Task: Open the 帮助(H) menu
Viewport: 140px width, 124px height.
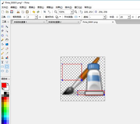Action: click(88, 7)
